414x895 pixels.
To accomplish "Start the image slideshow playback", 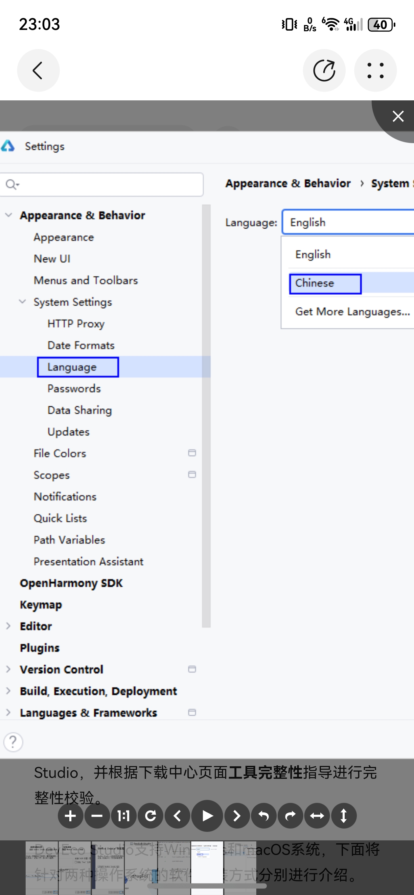I will pos(207,816).
